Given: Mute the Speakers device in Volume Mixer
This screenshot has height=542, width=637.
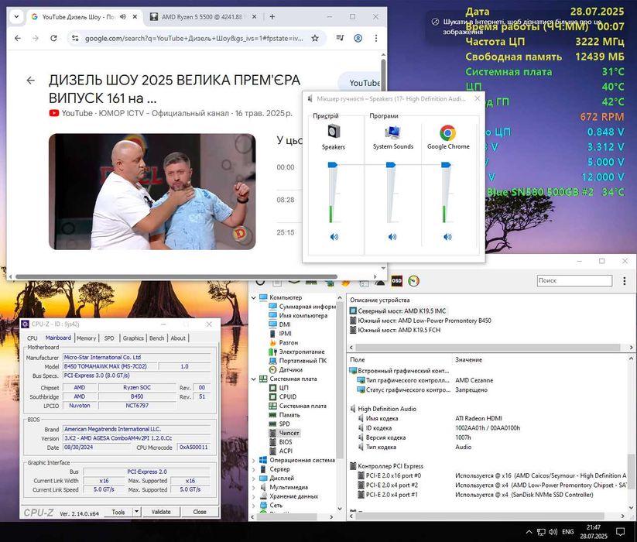Looking at the screenshot, I should click(x=334, y=237).
